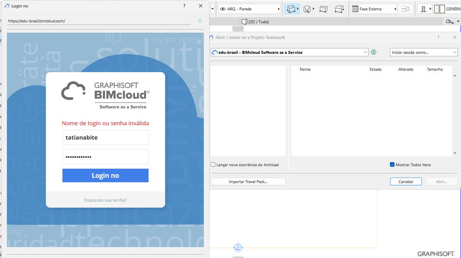Open help in Login no window

tap(184, 6)
